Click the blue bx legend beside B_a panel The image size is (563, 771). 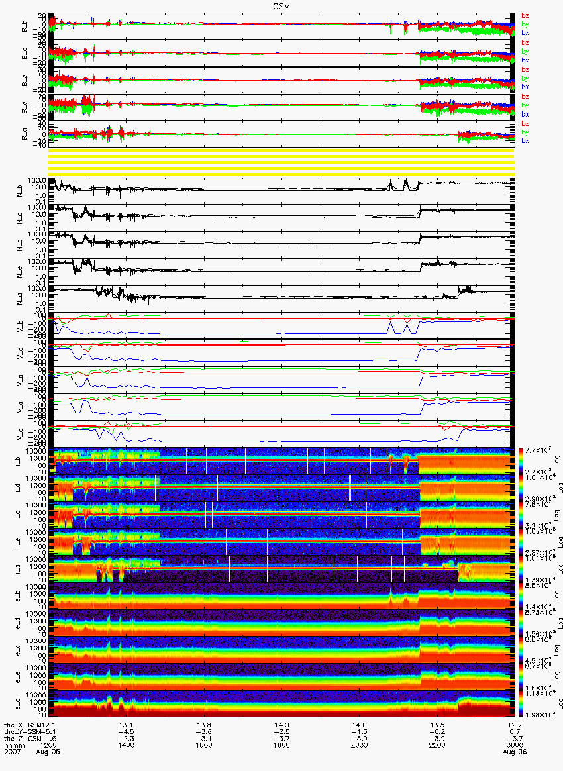point(525,141)
